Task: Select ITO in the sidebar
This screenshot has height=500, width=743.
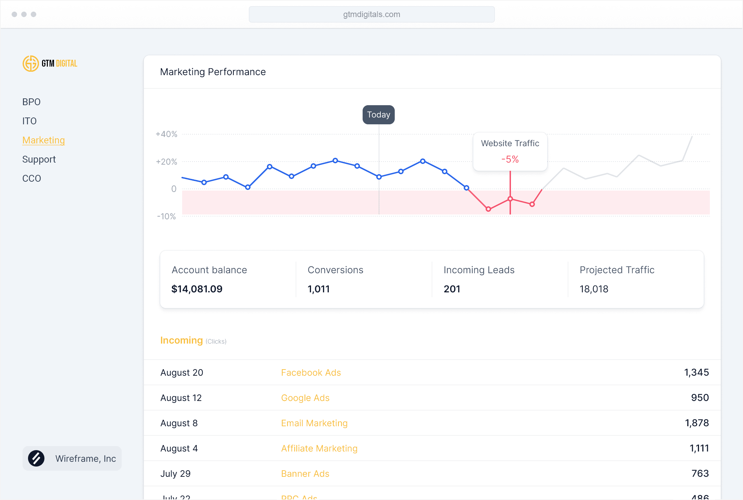Action: [x=29, y=121]
